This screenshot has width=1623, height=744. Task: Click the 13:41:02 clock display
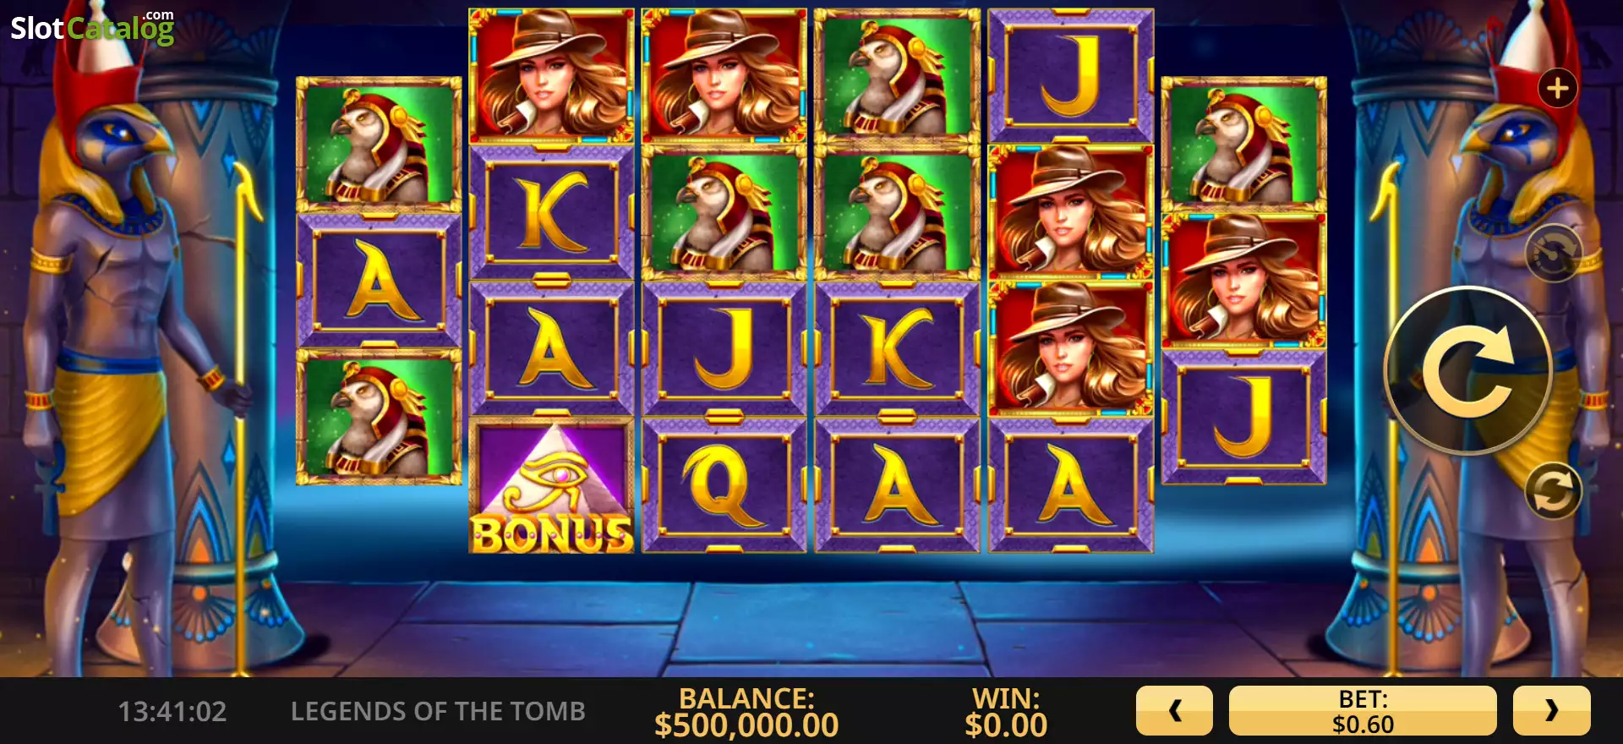click(172, 712)
